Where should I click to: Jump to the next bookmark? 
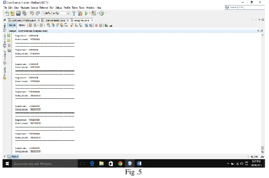[76, 25]
